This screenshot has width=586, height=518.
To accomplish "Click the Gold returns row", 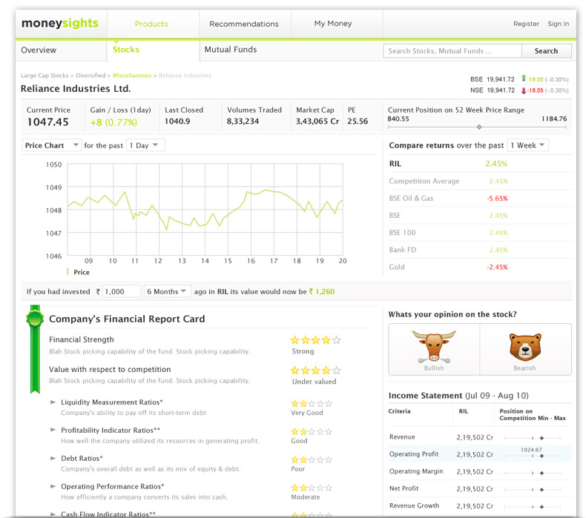I will [x=480, y=267].
